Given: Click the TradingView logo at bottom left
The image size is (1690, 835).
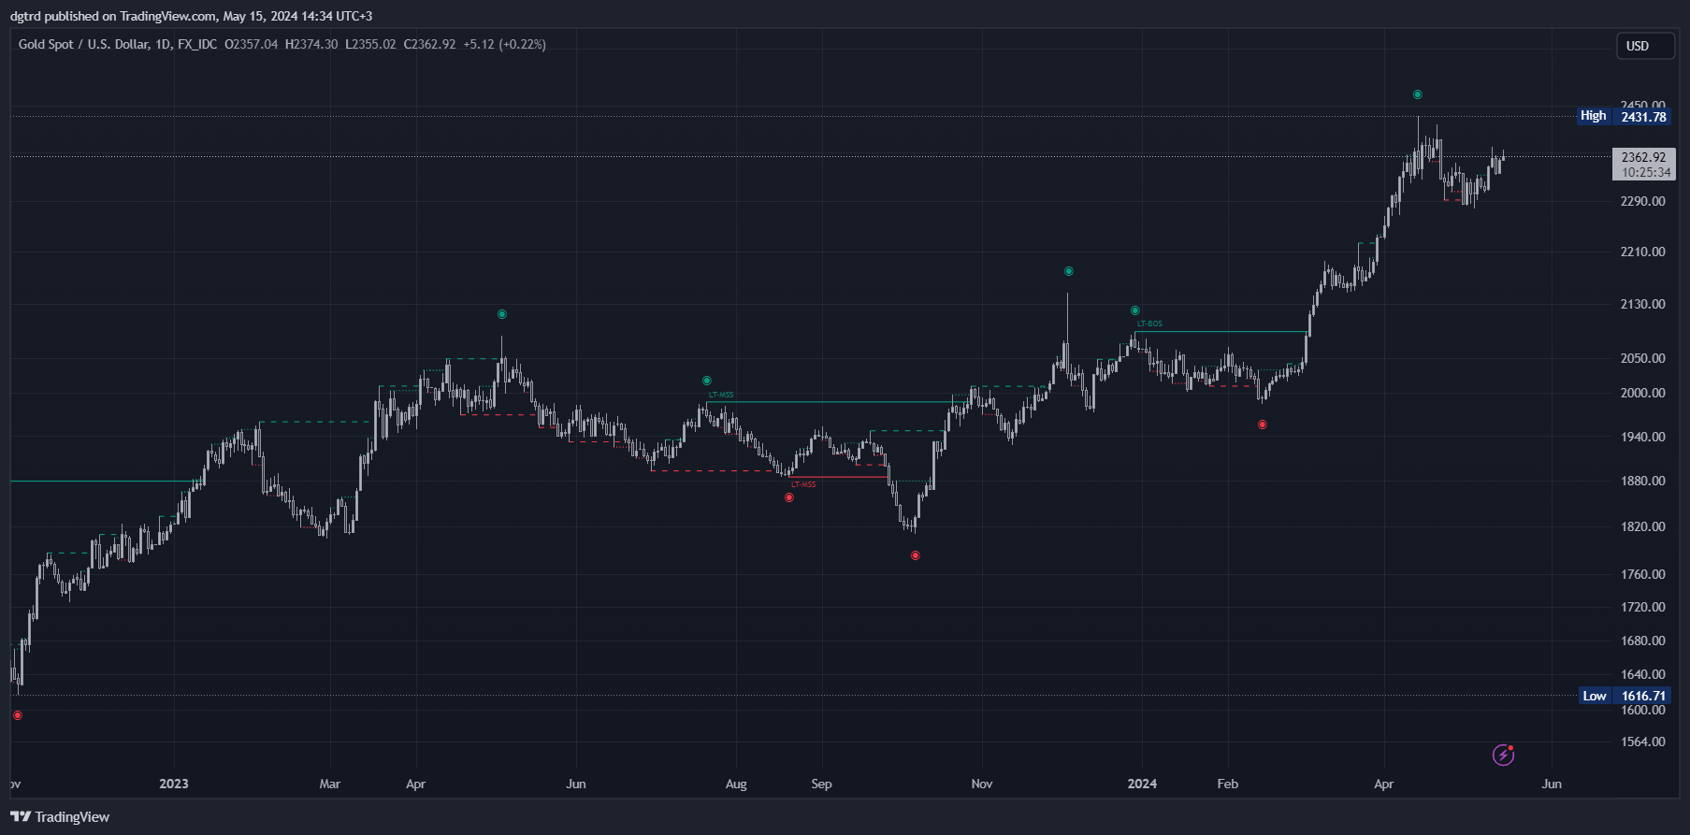Looking at the screenshot, I should pyautogui.click(x=60, y=816).
